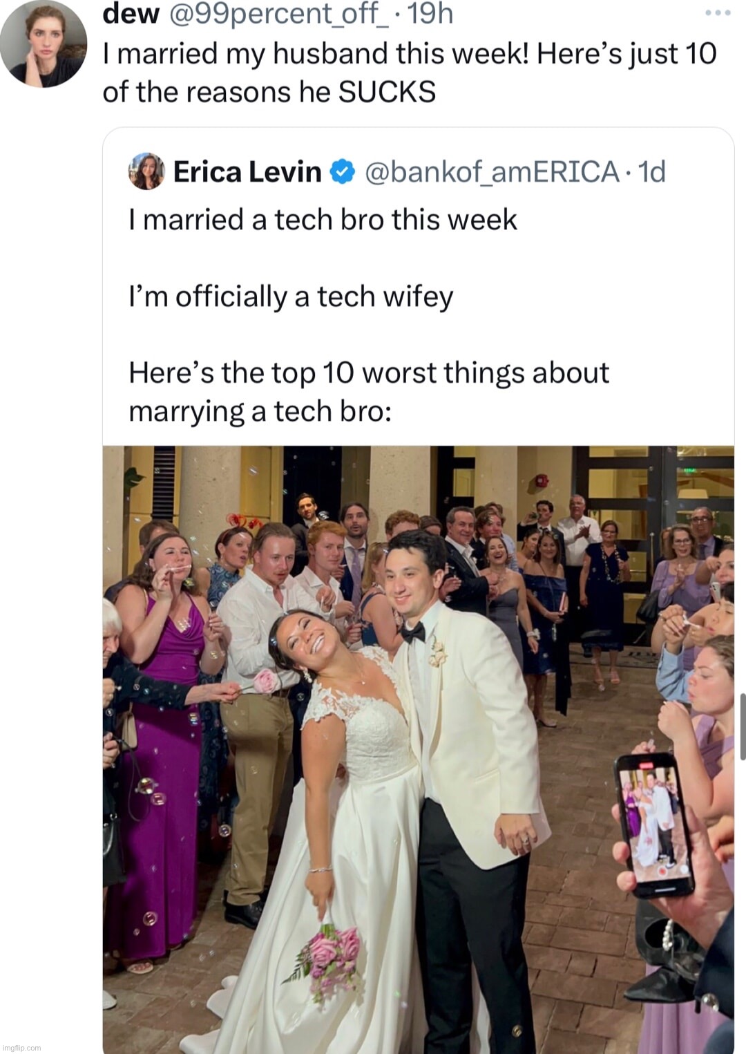Image resolution: width=746 pixels, height=1054 pixels.
Task: Click the 1d timestamp on quoted tweet
Action: tap(652, 172)
